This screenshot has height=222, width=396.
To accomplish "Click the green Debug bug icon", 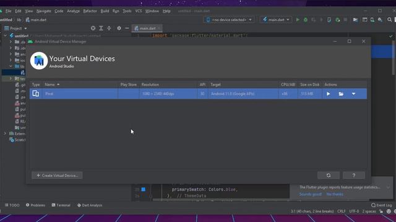I will pos(306,20).
